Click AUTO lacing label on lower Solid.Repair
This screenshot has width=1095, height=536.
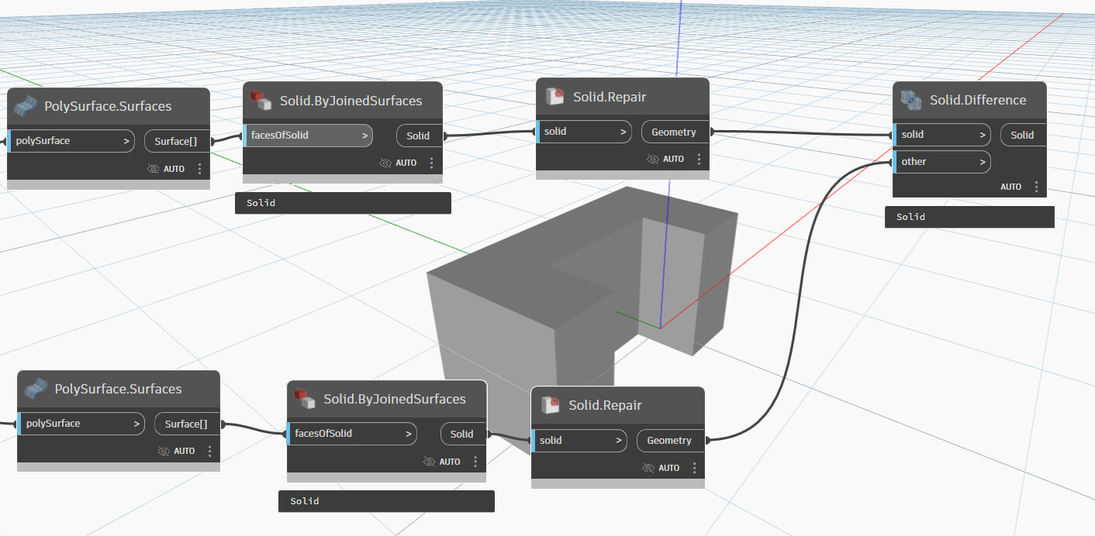(668, 469)
